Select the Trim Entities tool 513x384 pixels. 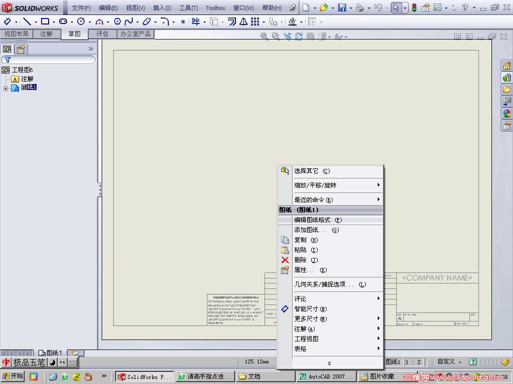click(x=196, y=21)
